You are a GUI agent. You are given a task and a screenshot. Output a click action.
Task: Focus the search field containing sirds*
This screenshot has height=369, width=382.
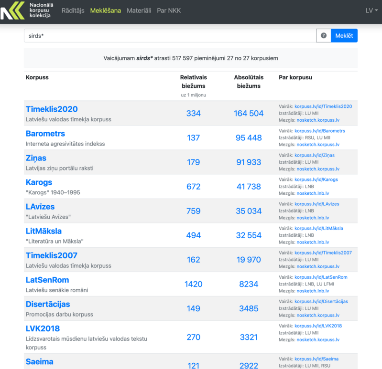(170, 35)
